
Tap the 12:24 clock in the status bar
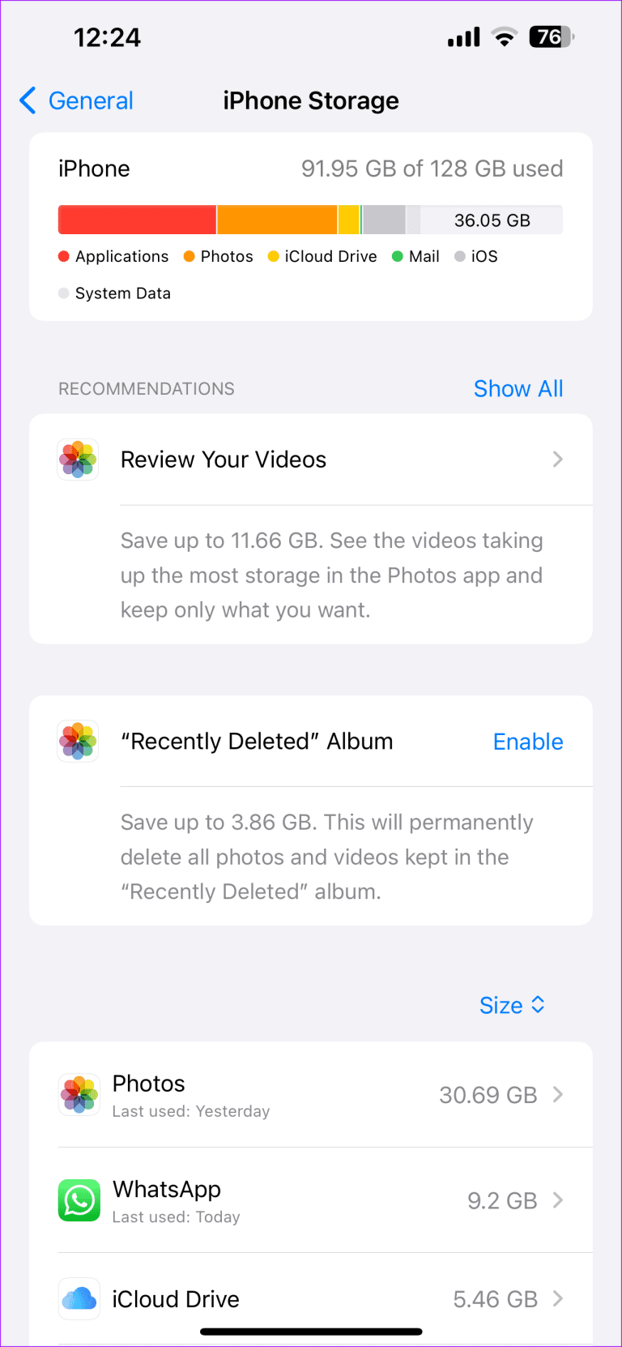click(107, 36)
